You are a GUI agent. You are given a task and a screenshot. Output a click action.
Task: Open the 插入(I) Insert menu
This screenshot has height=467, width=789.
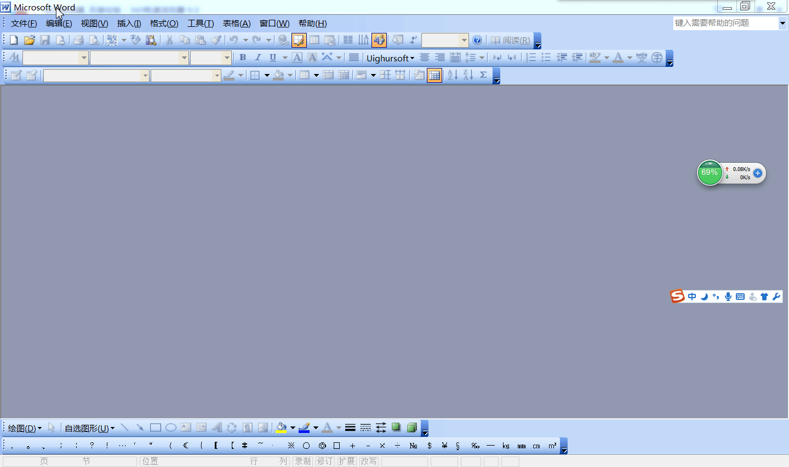[x=129, y=23]
